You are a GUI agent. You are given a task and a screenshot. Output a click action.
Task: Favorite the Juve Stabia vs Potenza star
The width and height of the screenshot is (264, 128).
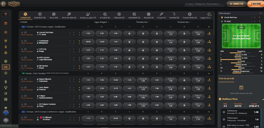[22, 87]
